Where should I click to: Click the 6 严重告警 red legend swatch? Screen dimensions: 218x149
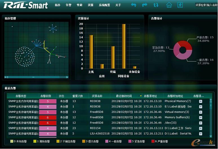click(153, 141)
